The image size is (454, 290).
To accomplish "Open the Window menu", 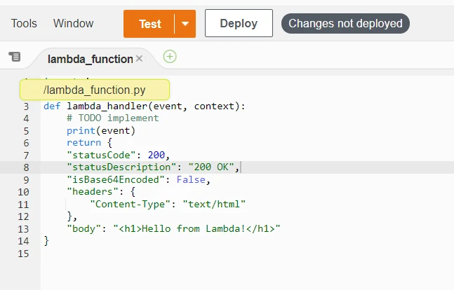I will [73, 23].
